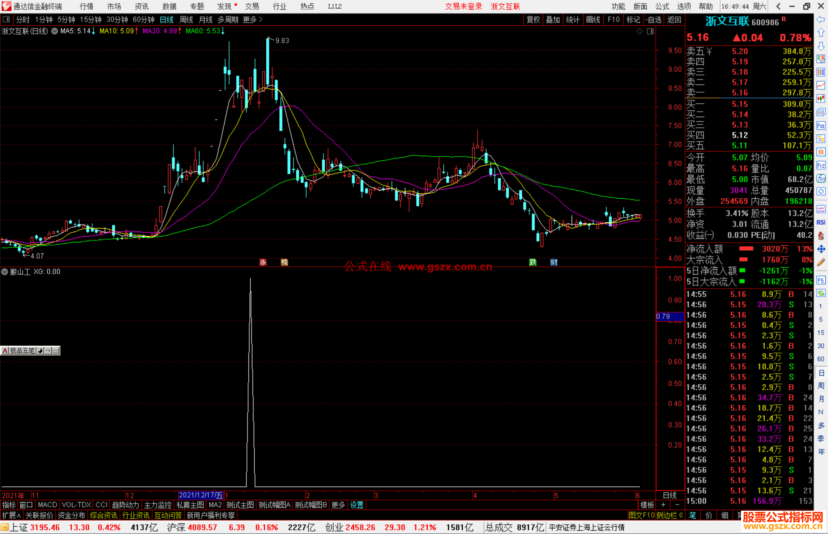Image resolution: width=828 pixels, height=534 pixels.
Task: Click the 0.79 value marker on indicator axis
Action: pyautogui.click(x=670, y=317)
